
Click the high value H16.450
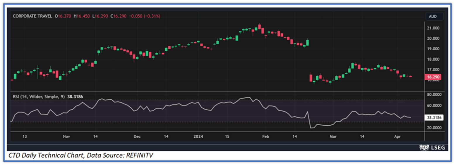[82, 16]
